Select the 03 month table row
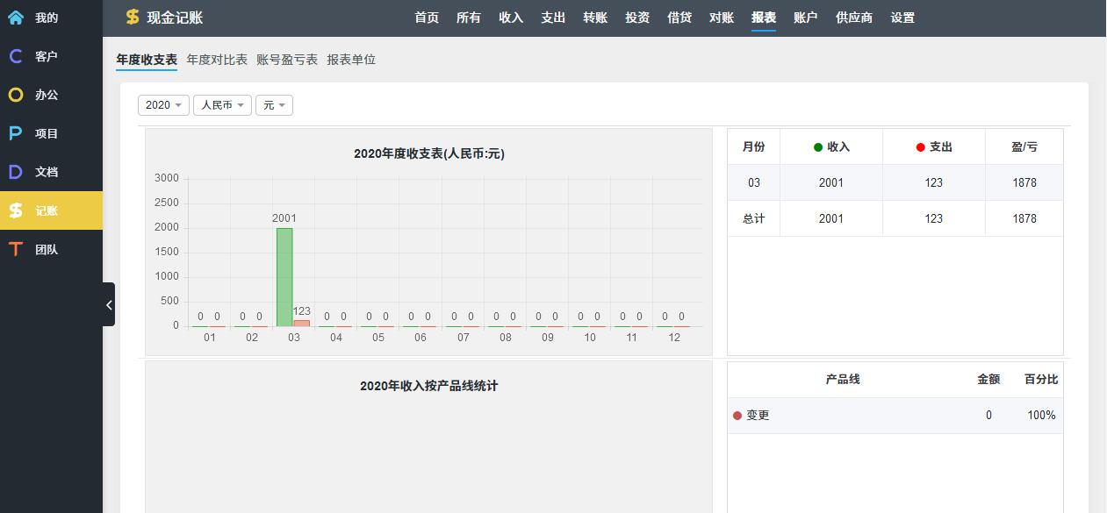This screenshot has width=1107, height=513. tap(895, 182)
